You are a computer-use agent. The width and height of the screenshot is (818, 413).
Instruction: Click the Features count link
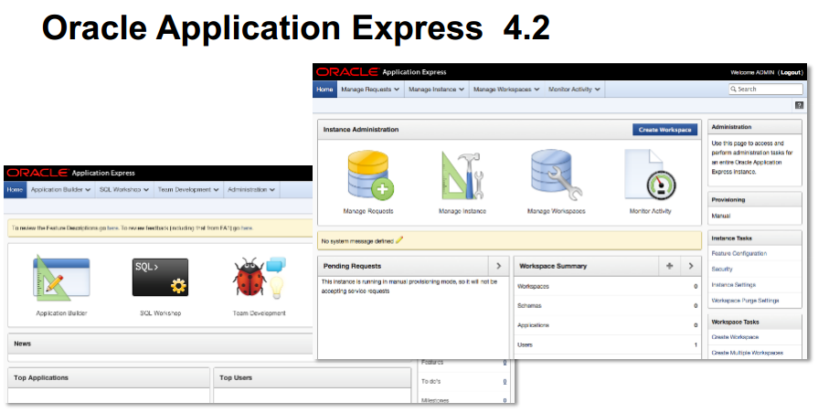[x=505, y=363]
